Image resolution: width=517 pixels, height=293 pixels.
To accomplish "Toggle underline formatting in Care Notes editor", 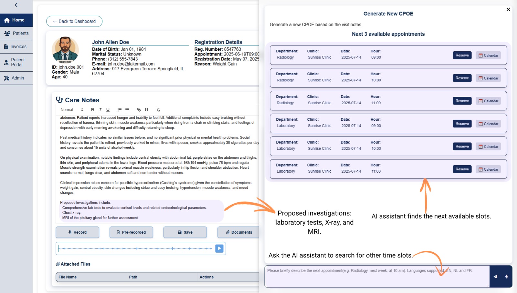I will pos(108,110).
